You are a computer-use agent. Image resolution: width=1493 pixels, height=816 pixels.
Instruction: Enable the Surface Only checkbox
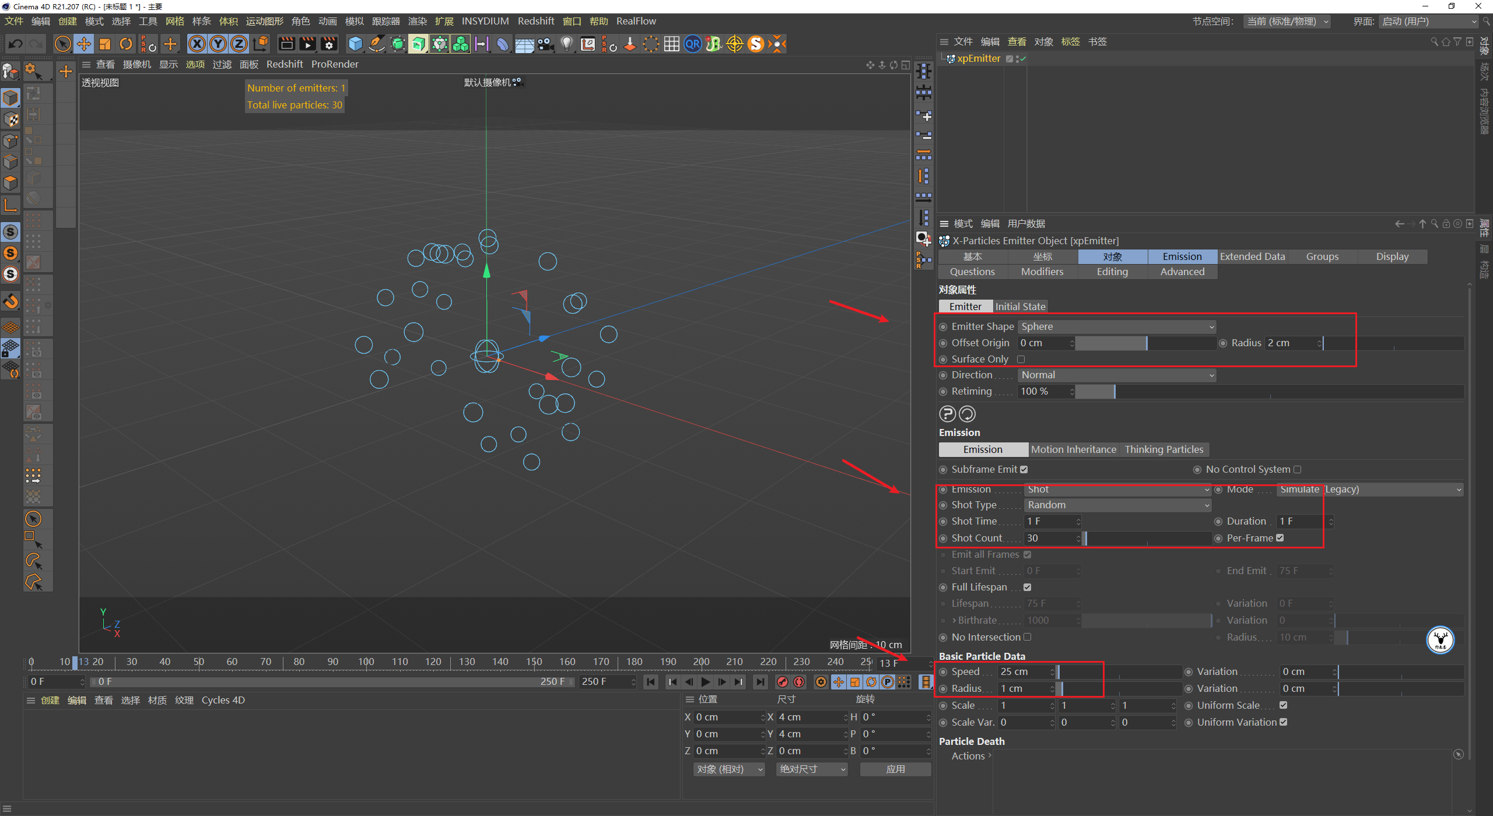[1021, 359]
